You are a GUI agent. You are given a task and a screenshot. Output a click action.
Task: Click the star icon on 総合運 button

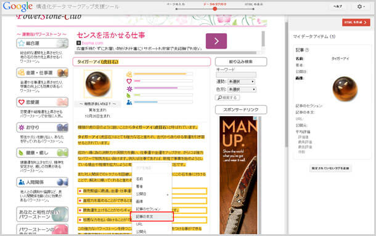click(x=22, y=43)
